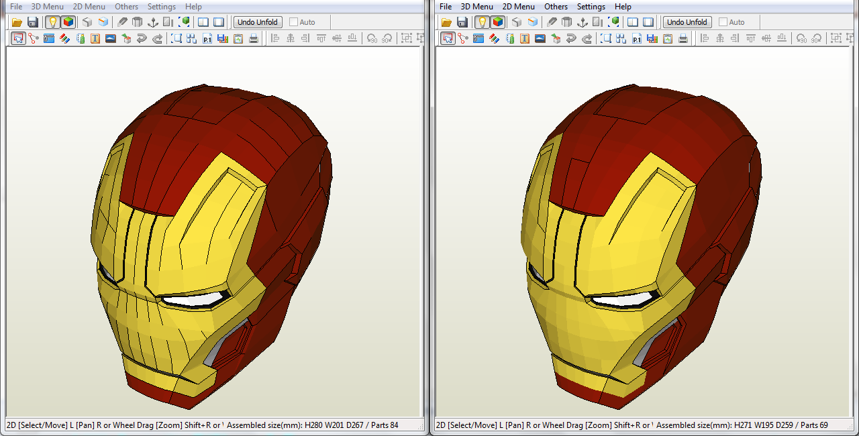
Task: Click the blue shaded cube icon in the left window
Action: (103, 22)
